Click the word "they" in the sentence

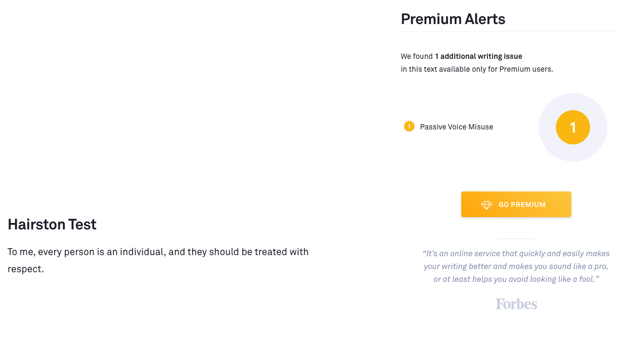point(197,252)
